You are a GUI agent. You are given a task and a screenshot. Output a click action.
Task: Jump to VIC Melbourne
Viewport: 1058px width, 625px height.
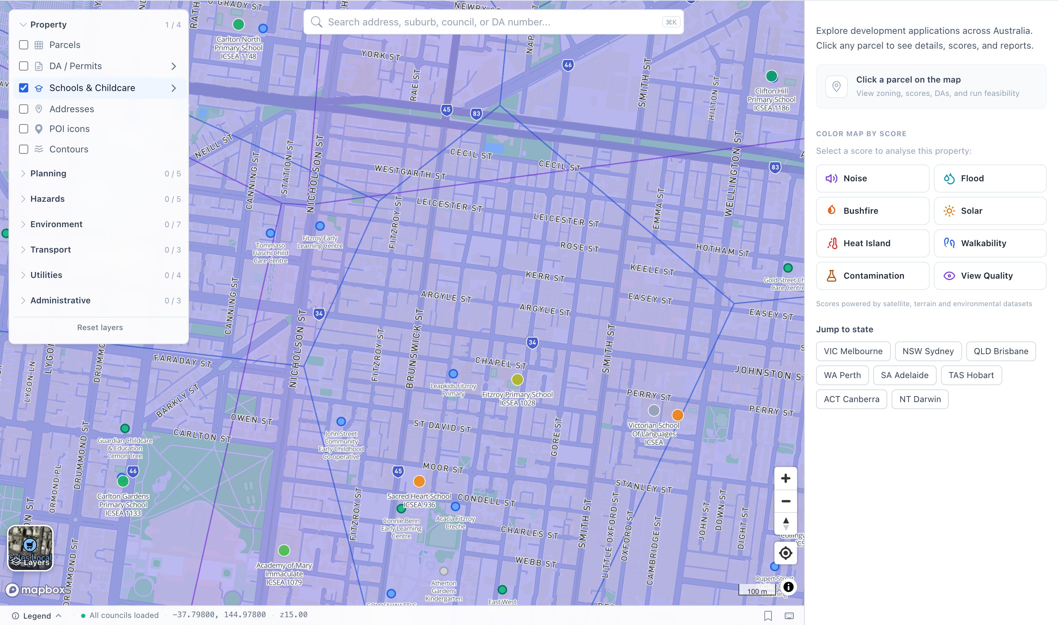tap(853, 351)
